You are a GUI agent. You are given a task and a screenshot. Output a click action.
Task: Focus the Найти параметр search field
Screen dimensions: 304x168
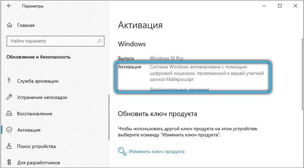tap(51, 41)
